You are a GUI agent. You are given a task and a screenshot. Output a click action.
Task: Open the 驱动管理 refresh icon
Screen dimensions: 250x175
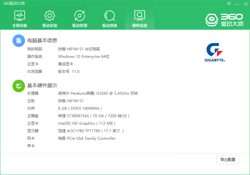pos(80,16)
